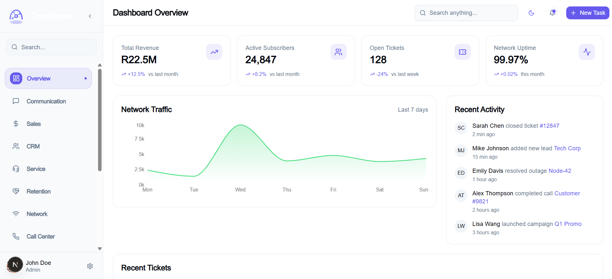The image size is (612, 279).
Task: Open Node-42 outage link
Action: point(560,171)
